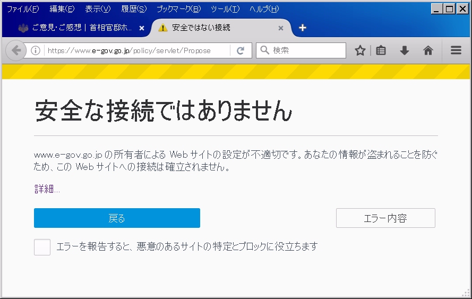
Task: Open the ヘルプ(H) menu
Action: pyautogui.click(x=264, y=9)
